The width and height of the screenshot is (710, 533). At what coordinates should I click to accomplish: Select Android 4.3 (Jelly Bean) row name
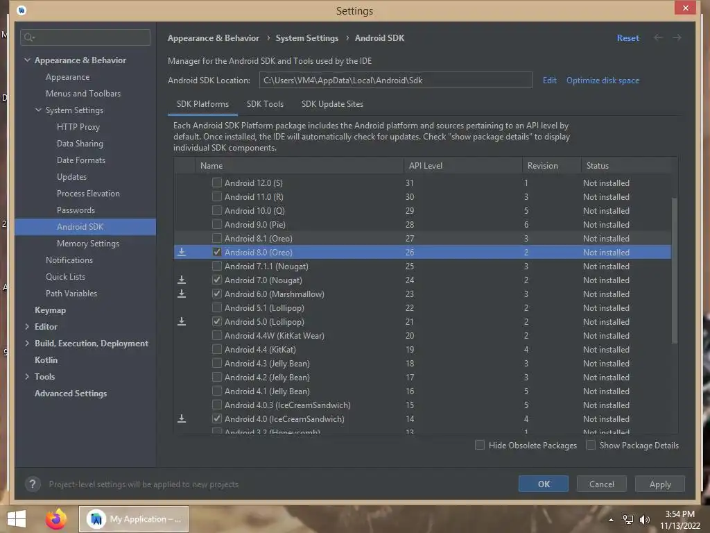267,363
